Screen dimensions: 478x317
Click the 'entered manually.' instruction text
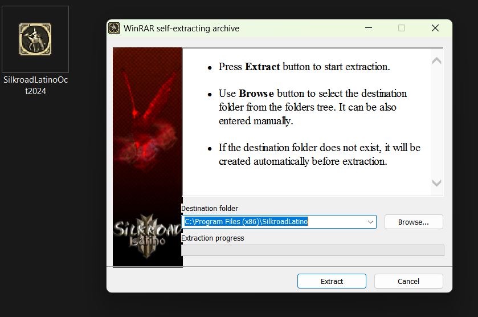tap(256, 121)
